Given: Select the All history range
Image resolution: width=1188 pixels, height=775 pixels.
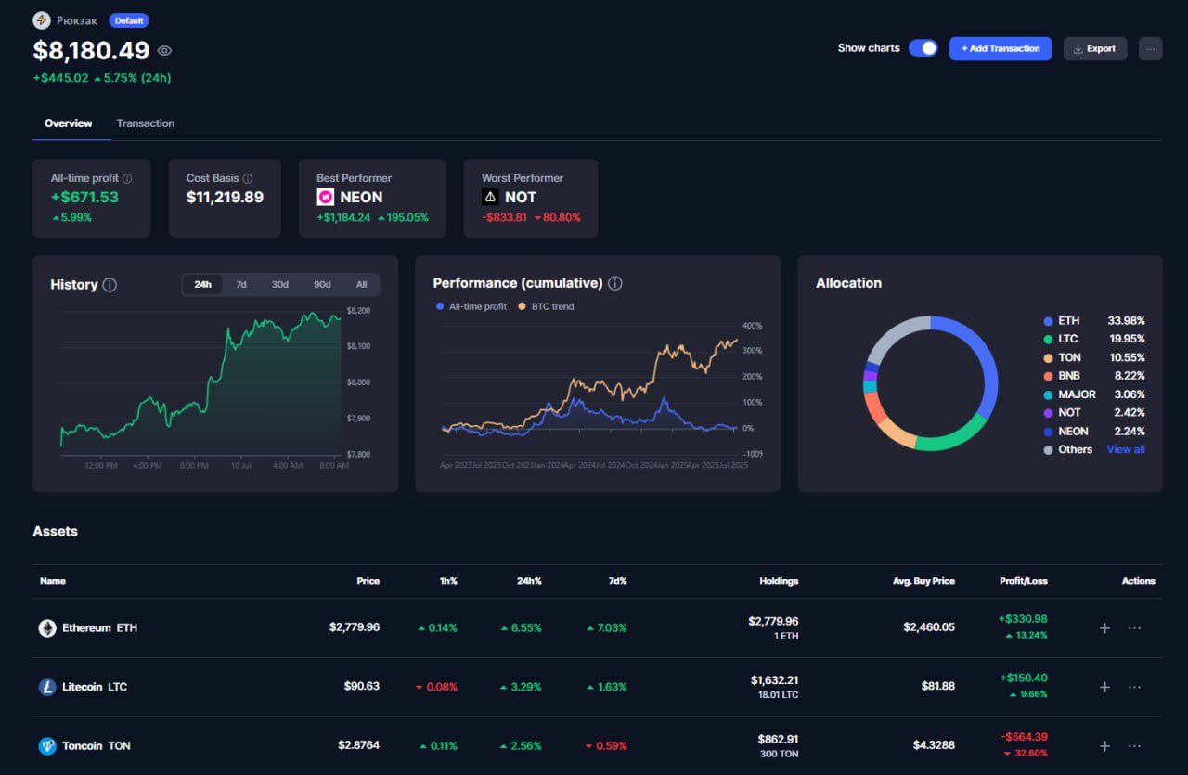Looking at the screenshot, I should click(361, 284).
